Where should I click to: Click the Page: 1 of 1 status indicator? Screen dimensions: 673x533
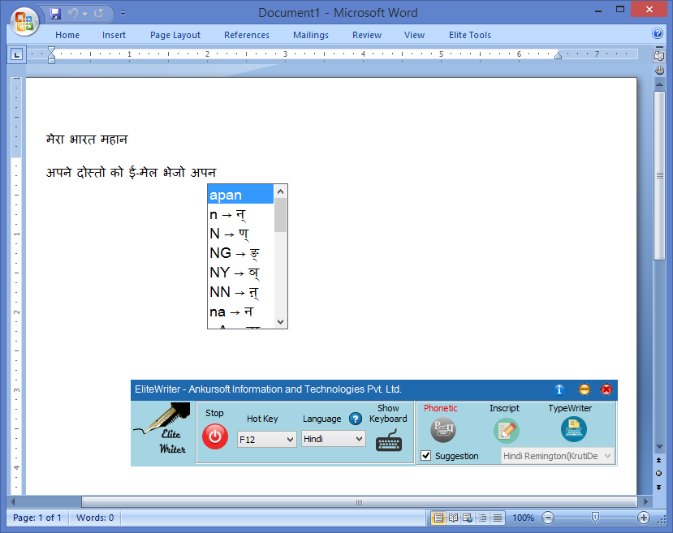pos(37,518)
